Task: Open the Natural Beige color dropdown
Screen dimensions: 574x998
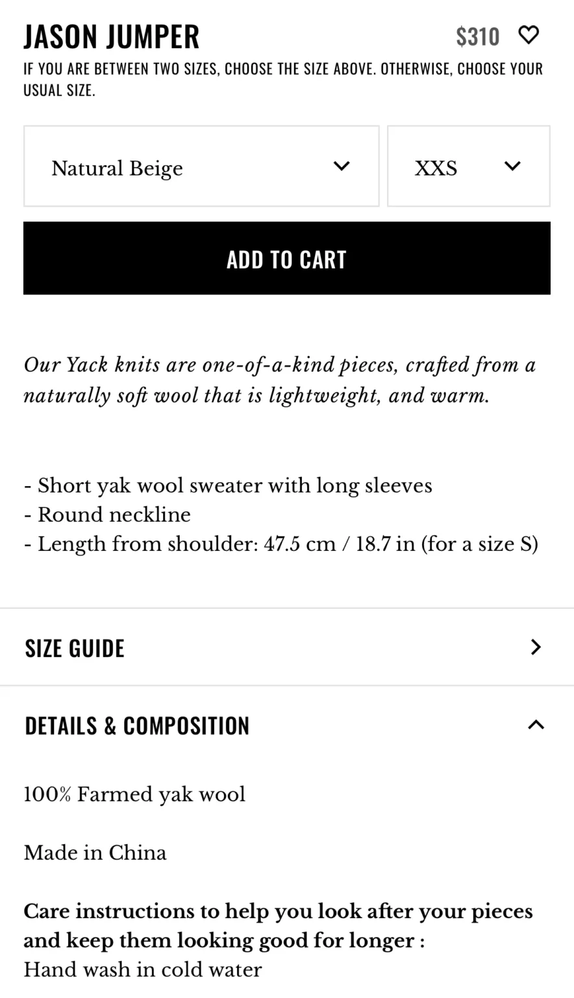Action: 201,166
